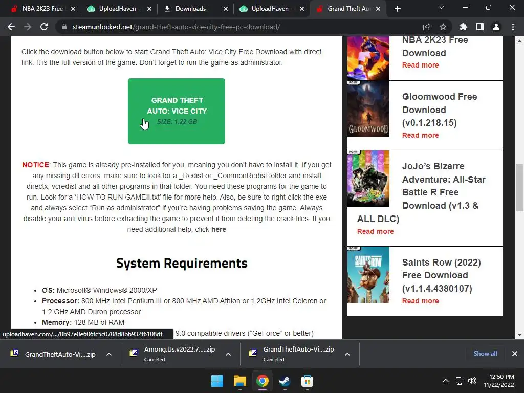The height and width of the screenshot is (393, 524).
Task: Open the Saints Row (2022) Free Download title
Action: click(442, 275)
